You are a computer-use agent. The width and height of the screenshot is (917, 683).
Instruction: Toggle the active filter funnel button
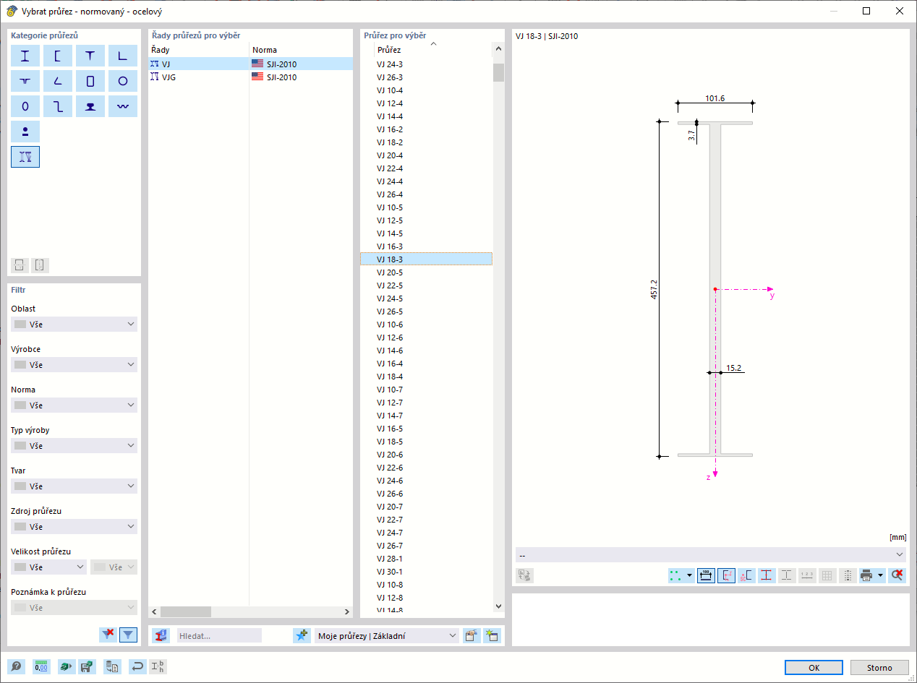[128, 635]
